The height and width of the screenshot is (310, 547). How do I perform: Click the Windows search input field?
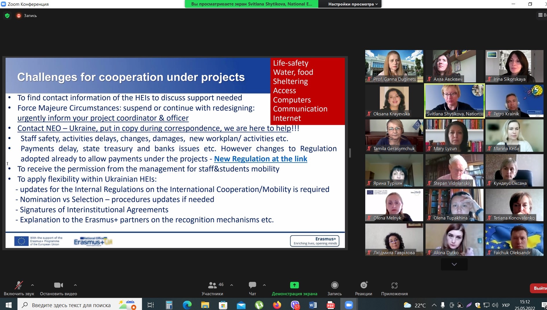(x=71, y=305)
